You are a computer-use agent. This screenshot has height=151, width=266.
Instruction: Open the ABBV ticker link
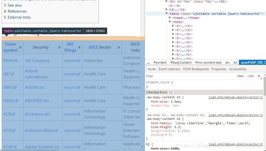click(x=10, y=87)
